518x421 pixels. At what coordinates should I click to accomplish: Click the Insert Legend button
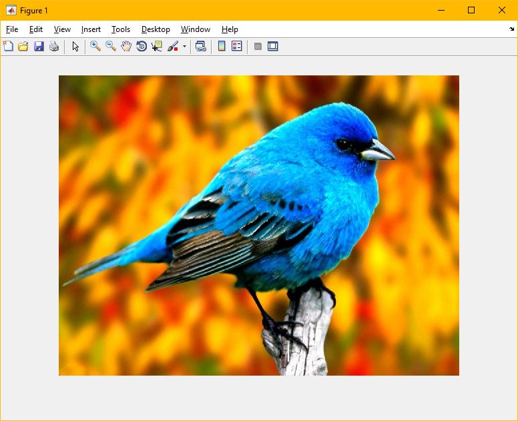coord(237,46)
